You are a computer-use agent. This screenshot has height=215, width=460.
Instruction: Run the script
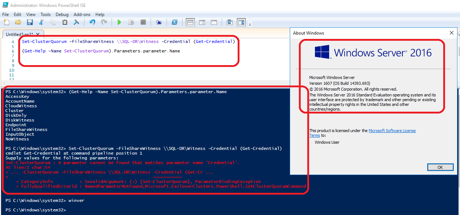(x=119, y=22)
